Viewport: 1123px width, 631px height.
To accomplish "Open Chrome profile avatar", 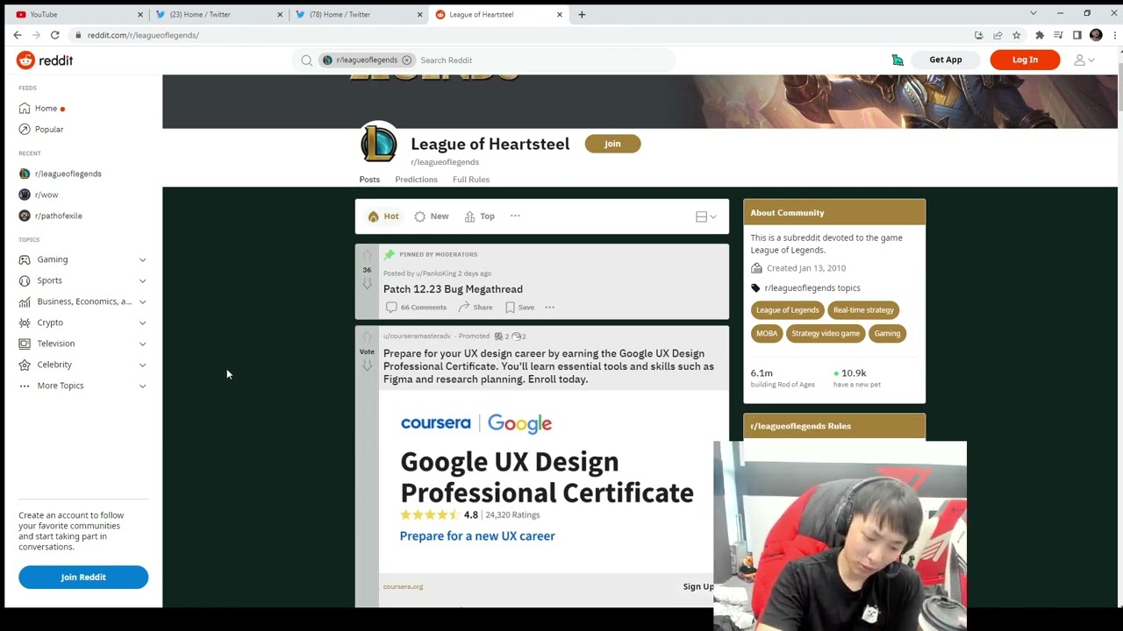I will [x=1096, y=35].
